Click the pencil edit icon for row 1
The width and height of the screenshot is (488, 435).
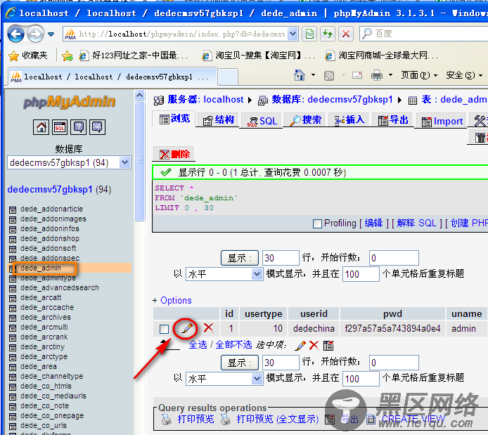click(187, 328)
